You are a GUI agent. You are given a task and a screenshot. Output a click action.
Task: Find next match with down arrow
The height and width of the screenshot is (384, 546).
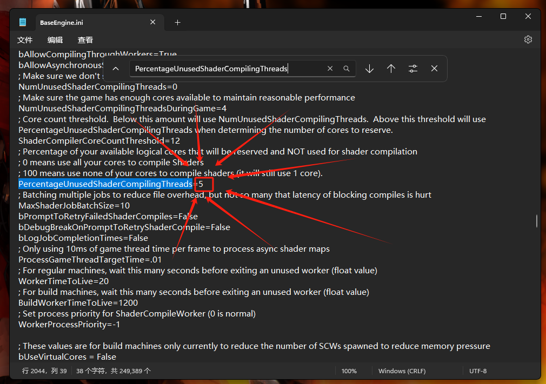pos(369,69)
